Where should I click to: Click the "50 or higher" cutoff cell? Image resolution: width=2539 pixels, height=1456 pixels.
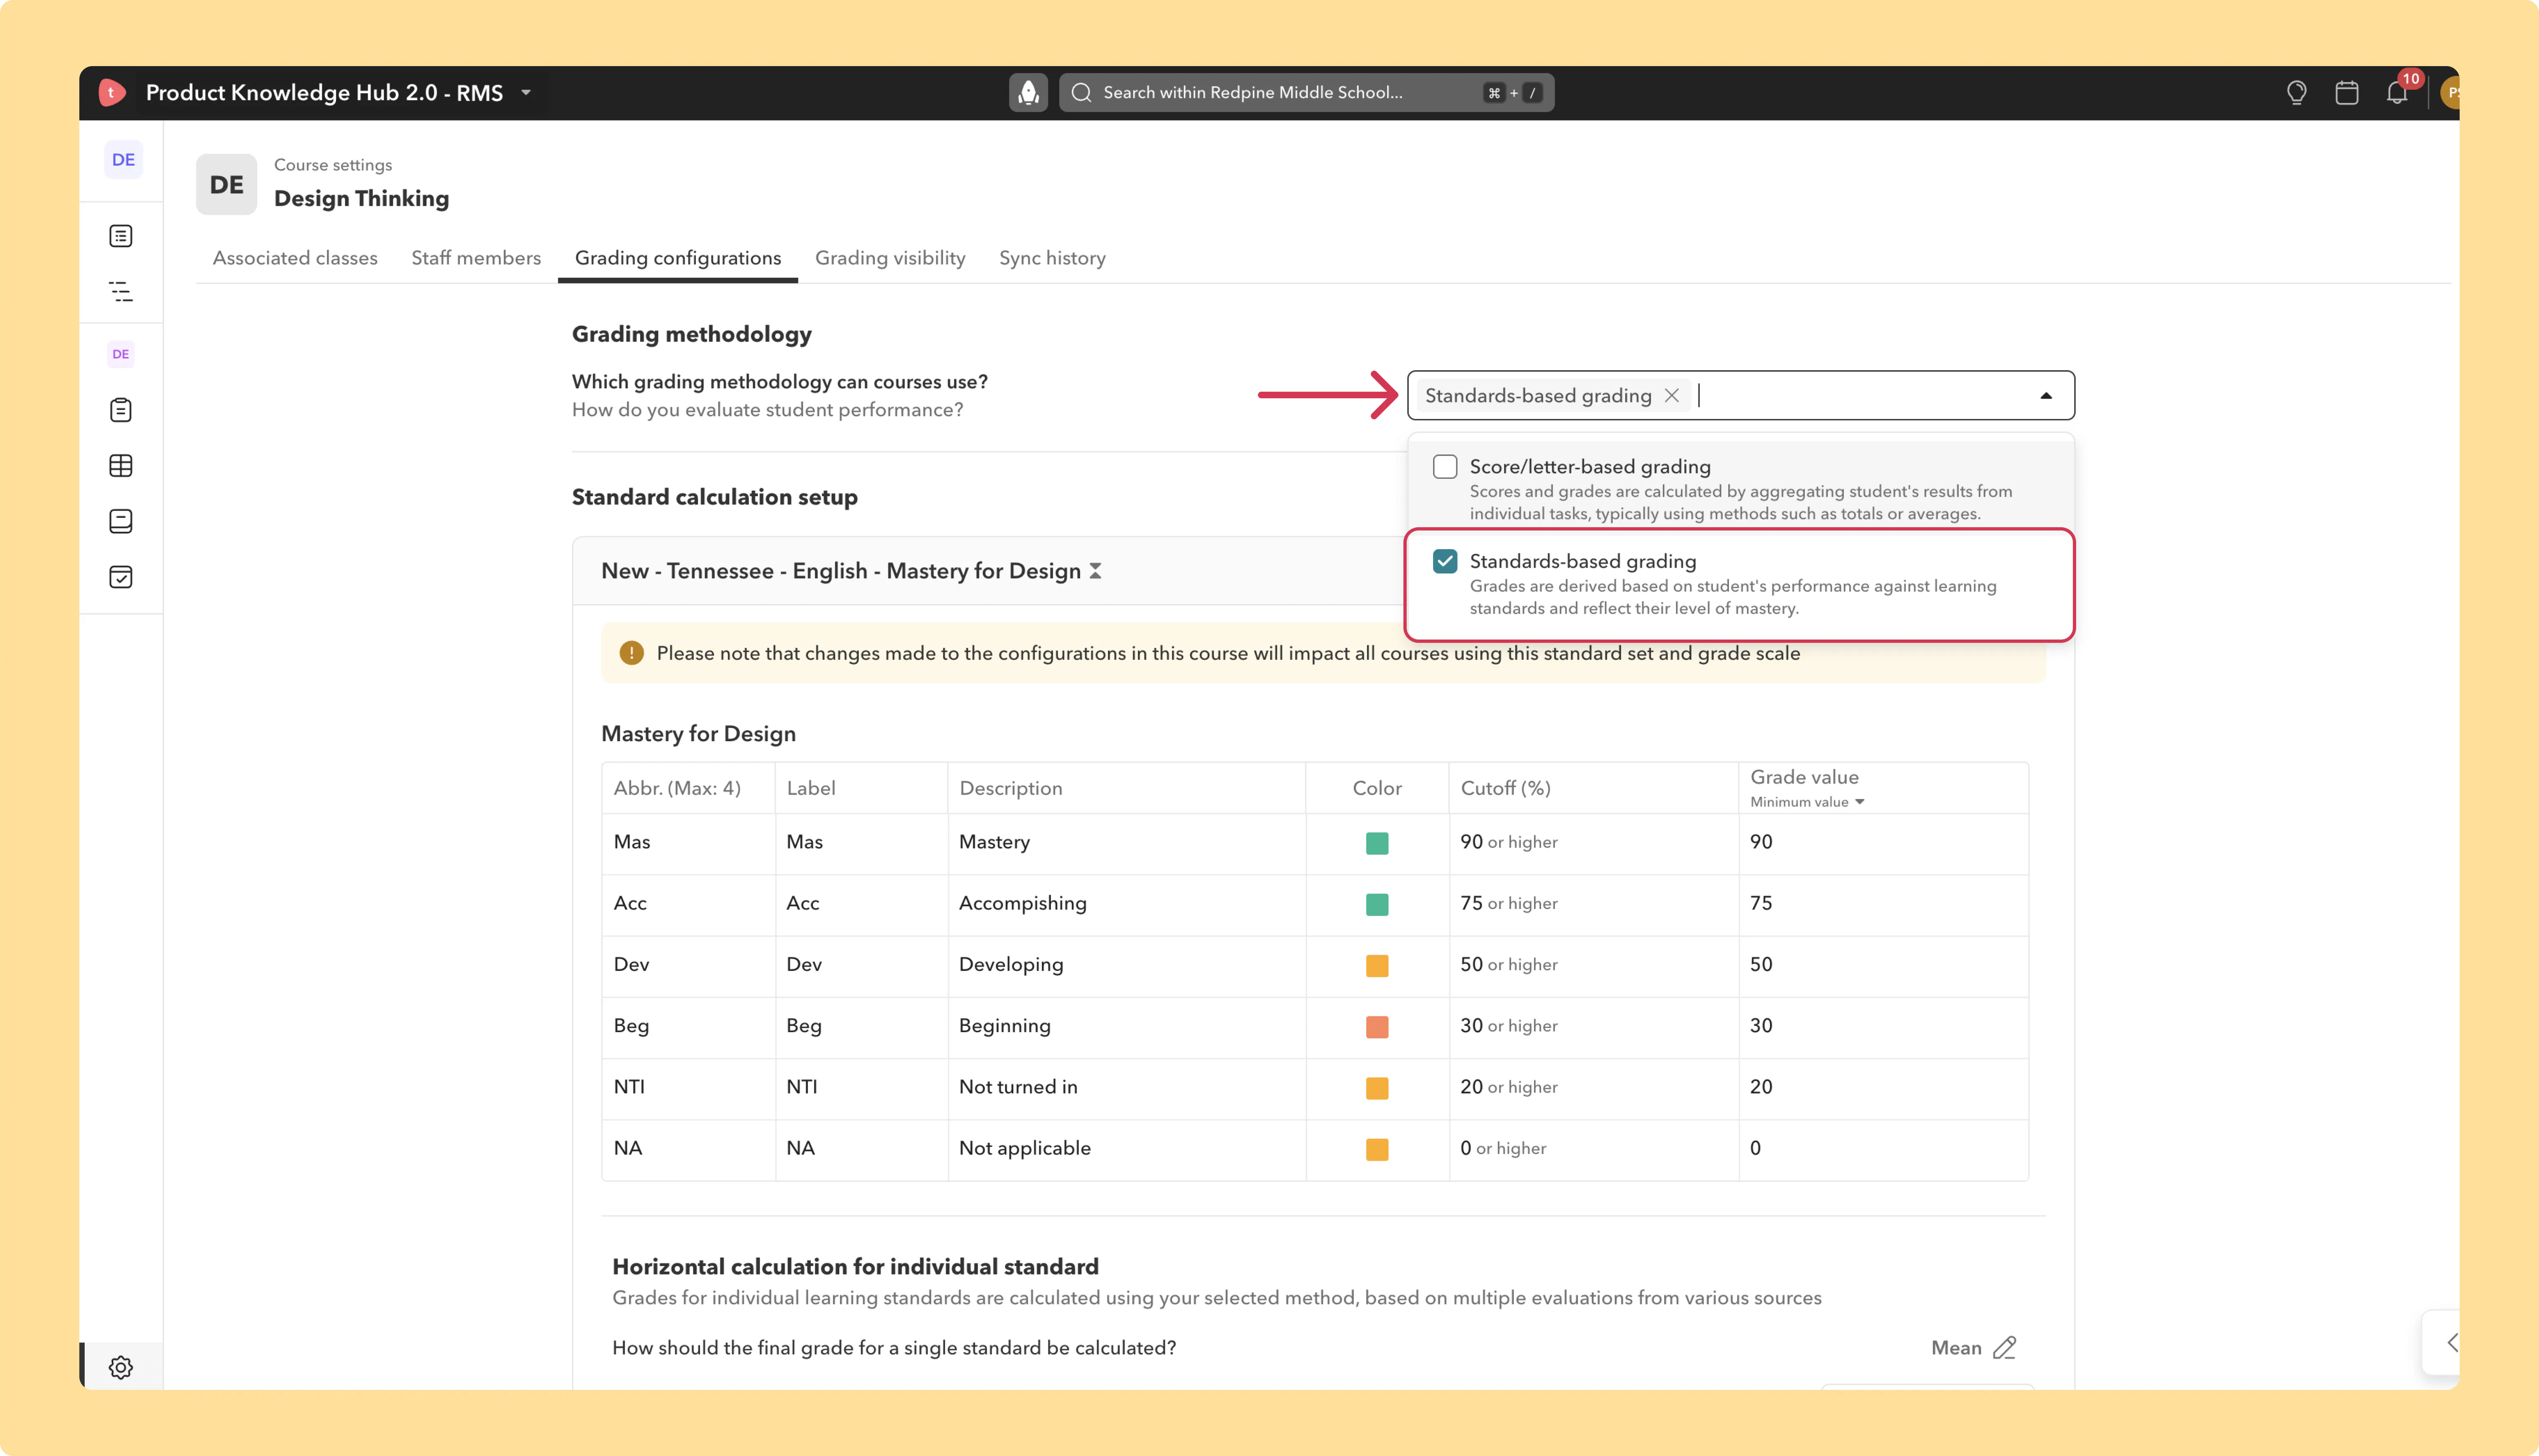pos(1593,966)
